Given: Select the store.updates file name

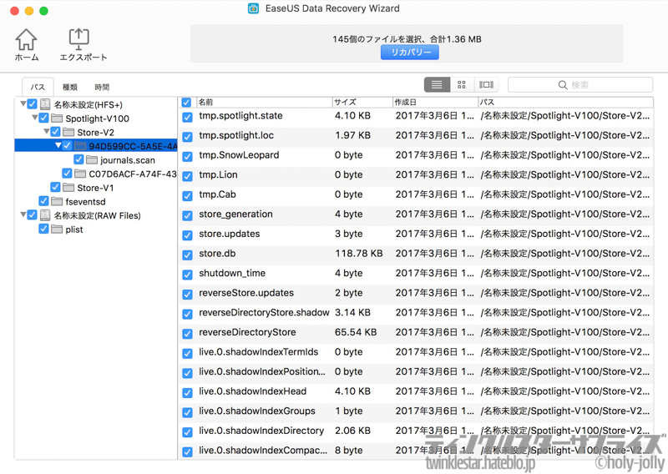Looking at the screenshot, I should (229, 234).
